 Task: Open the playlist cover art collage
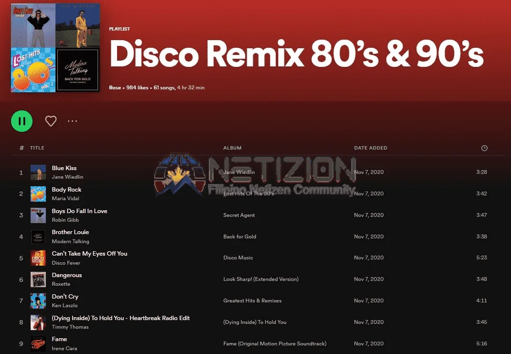pos(55,48)
